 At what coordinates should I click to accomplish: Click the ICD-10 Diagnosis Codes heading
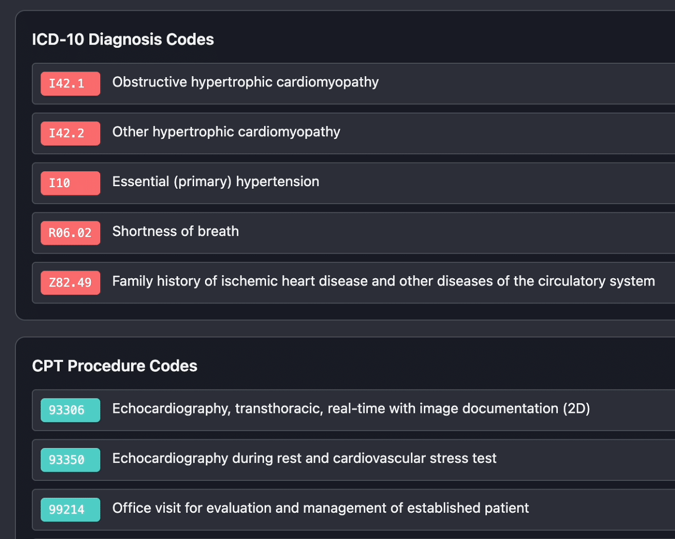pyautogui.click(x=123, y=40)
